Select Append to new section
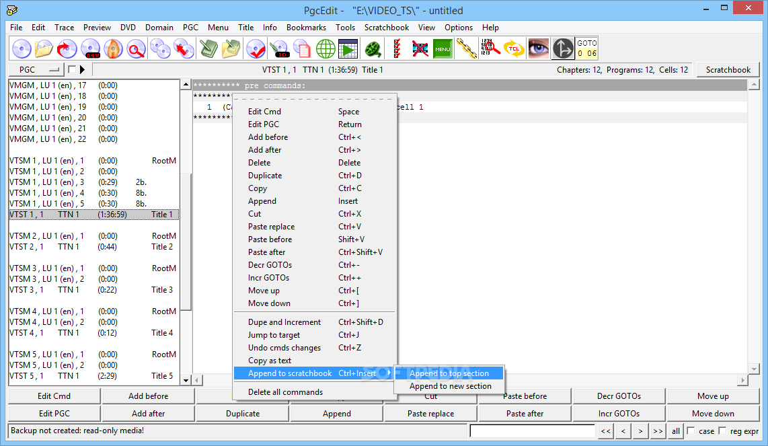This screenshot has width=768, height=446. (449, 386)
